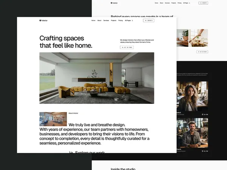
Task: Open Pricing in the back page nav
Action: 179,3
